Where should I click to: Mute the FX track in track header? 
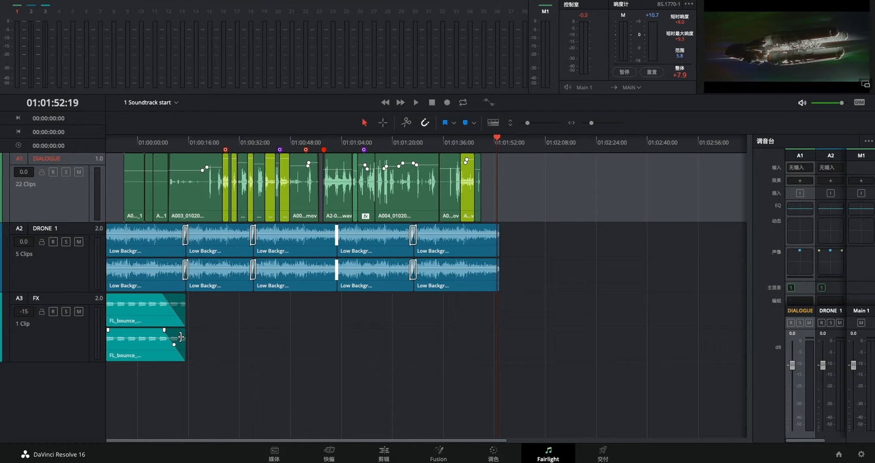coord(79,312)
